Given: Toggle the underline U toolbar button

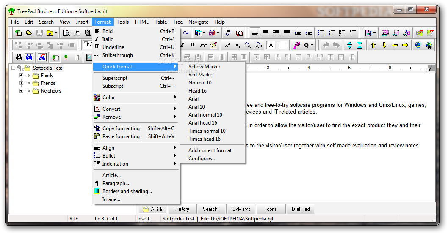Looking at the screenshot, I should tap(192, 45).
